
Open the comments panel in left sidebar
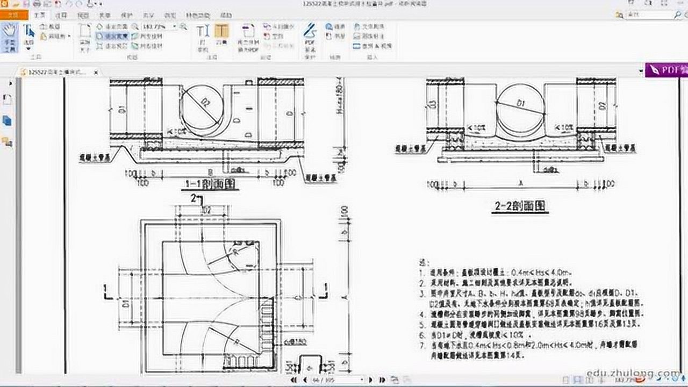click(x=8, y=142)
